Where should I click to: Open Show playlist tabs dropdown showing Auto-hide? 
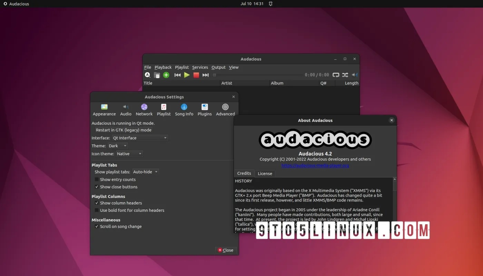pos(145,172)
